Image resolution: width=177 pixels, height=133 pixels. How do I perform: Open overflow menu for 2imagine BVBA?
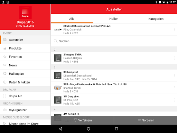click(x=174, y=58)
